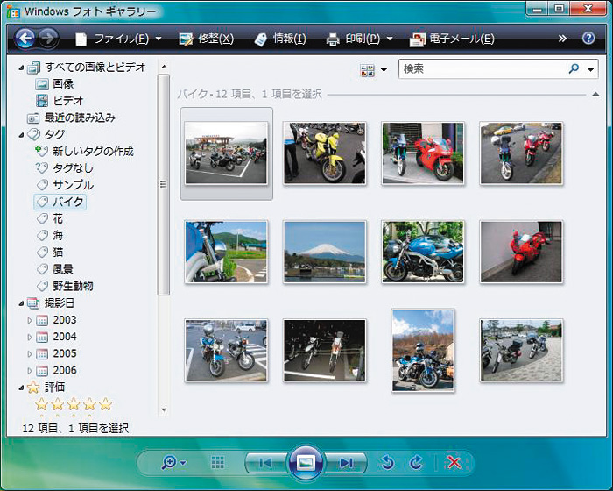
Task: Collapse the タグ tree section
Action: pyautogui.click(x=21, y=134)
